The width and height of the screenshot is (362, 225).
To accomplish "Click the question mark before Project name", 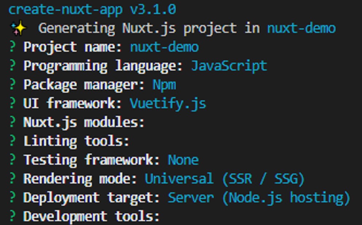I will pyautogui.click(x=11, y=47).
